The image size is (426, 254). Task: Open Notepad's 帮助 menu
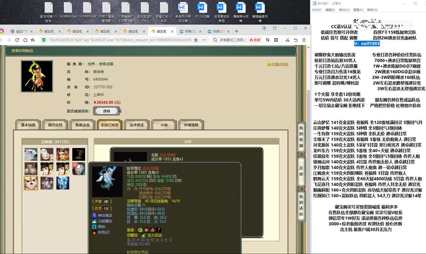click(x=372, y=10)
